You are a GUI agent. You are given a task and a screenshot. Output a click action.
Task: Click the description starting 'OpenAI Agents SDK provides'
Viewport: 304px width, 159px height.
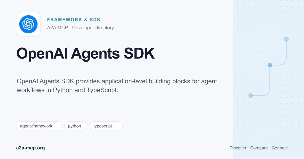point(117,86)
